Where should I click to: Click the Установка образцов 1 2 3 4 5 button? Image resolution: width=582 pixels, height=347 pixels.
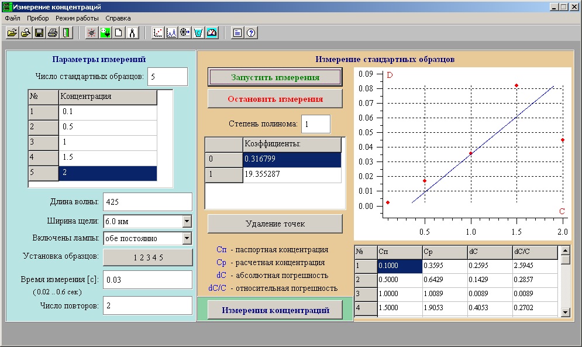148,257
